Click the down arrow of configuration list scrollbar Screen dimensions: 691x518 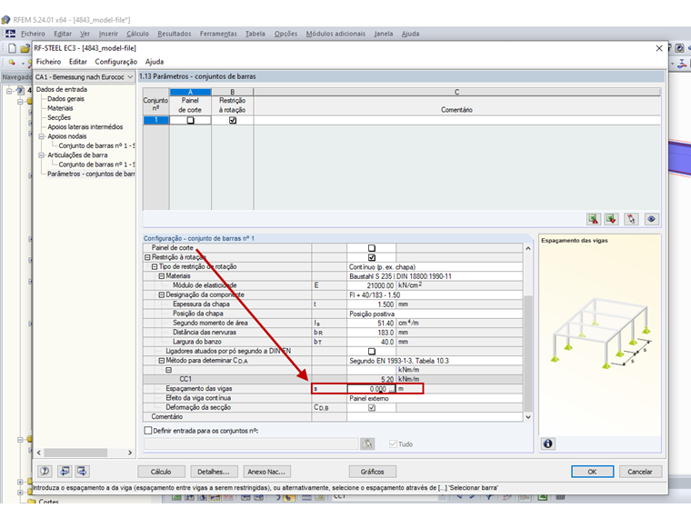point(528,417)
